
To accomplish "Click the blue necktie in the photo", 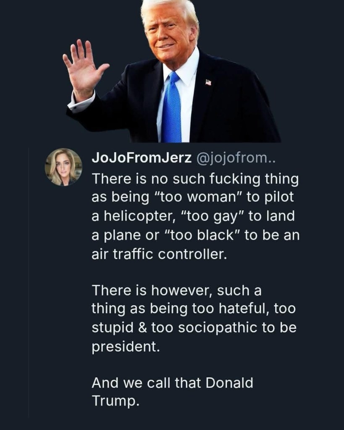I will point(171,109).
